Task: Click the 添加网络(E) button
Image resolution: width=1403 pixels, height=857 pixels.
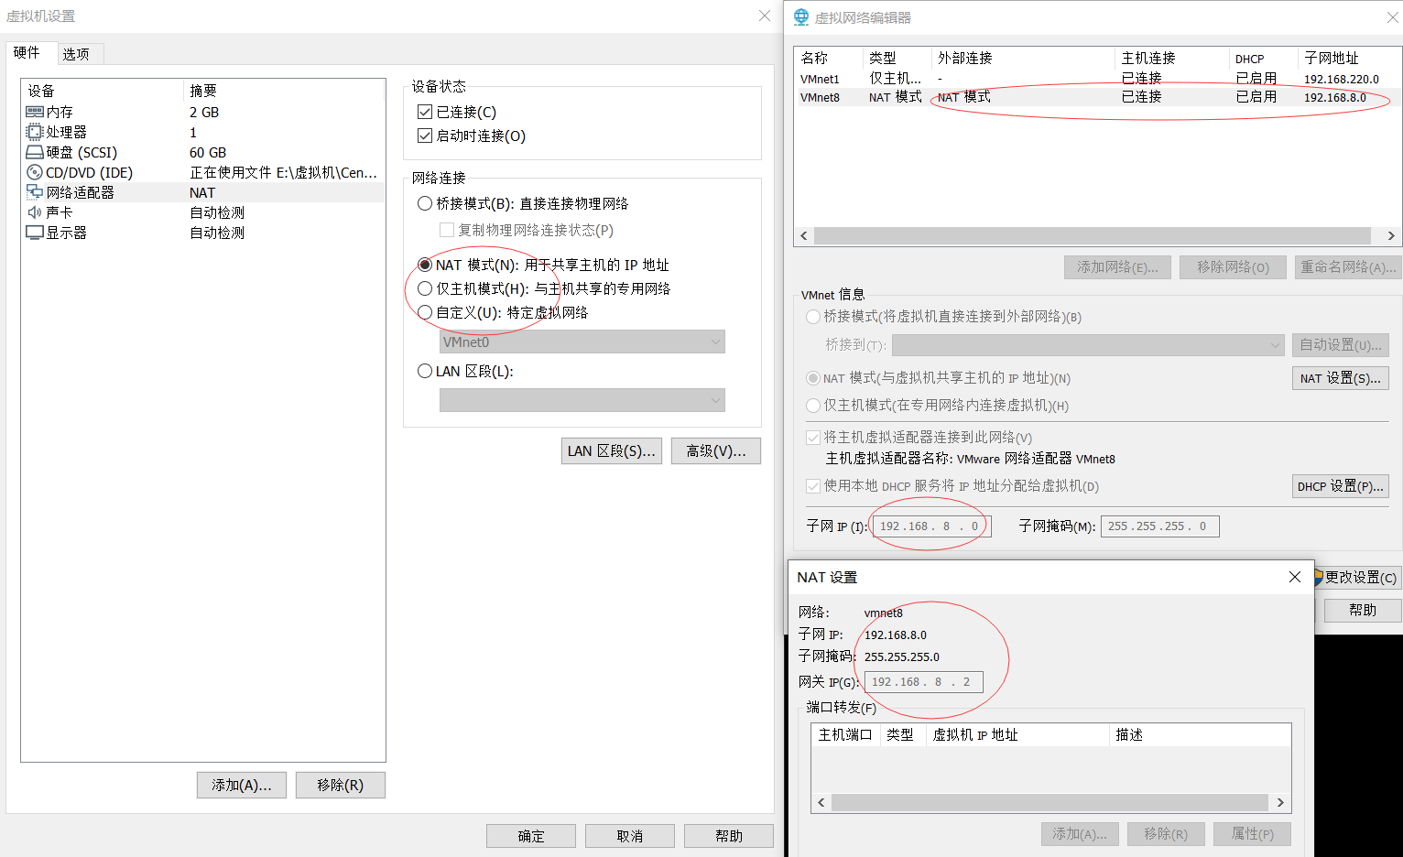Action: (1117, 266)
